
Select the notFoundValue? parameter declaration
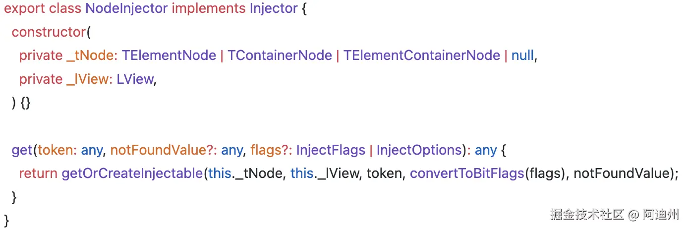pos(162,150)
